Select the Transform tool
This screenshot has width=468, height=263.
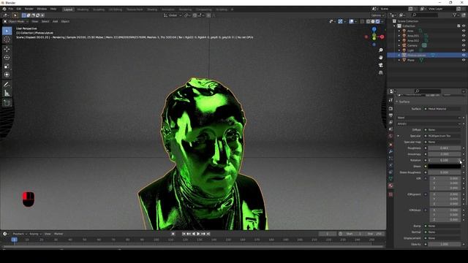coord(7,75)
